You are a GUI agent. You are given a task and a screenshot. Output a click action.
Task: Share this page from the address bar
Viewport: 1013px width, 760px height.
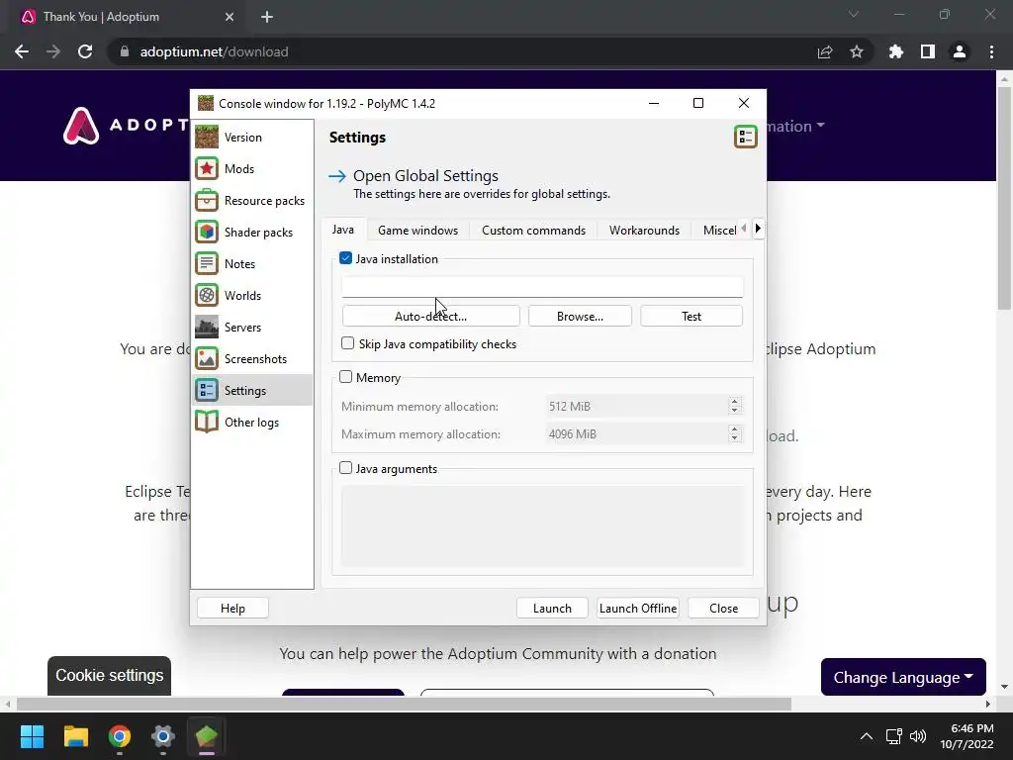pos(824,51)
